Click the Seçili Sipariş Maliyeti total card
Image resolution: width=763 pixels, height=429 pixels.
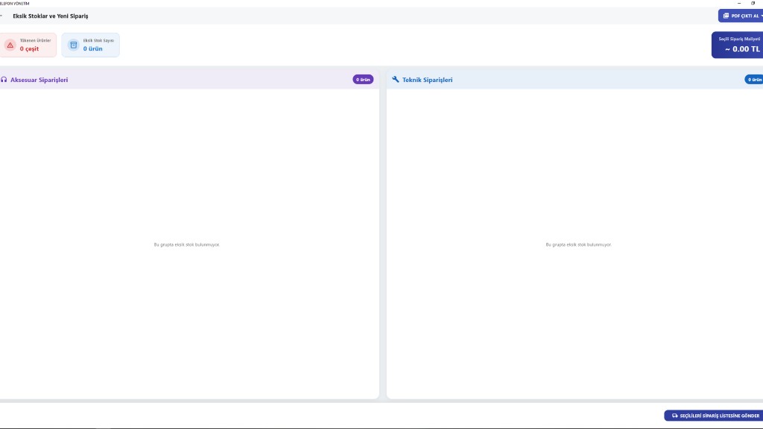coord(737,45)
